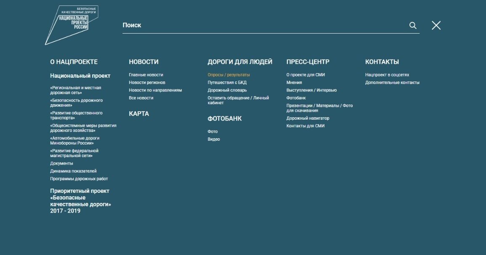Go to Документы page
This screenshot has width=486, height=255.
pos(61,163)
